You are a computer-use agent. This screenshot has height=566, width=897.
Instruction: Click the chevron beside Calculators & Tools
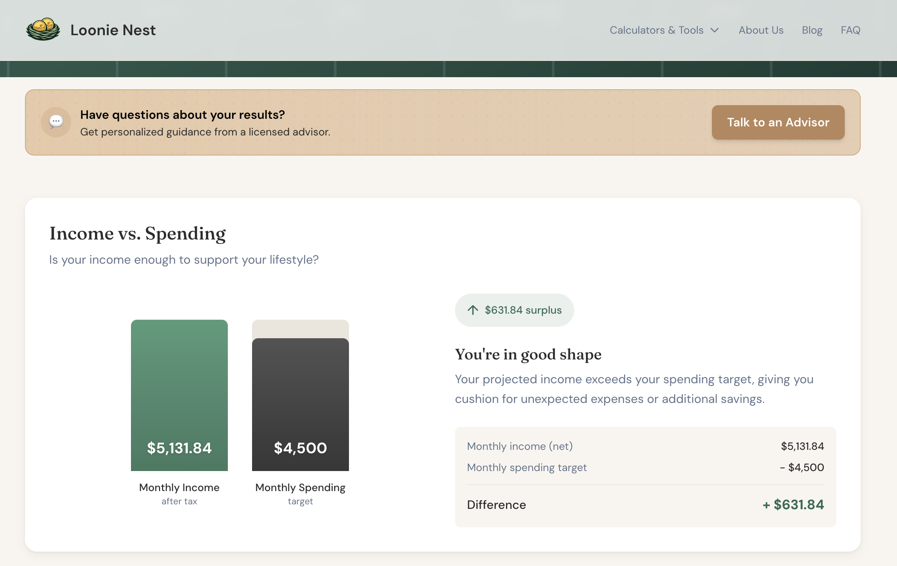714,30
